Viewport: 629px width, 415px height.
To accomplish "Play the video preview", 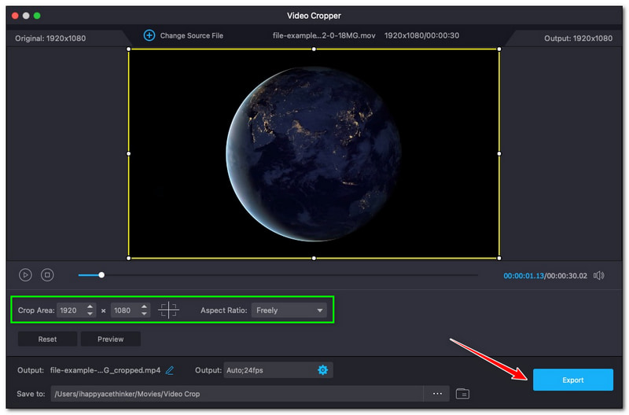I will point(25,275).
